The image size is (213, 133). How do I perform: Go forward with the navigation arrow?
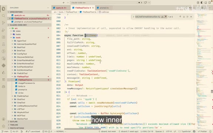click(x=68, y=3)
